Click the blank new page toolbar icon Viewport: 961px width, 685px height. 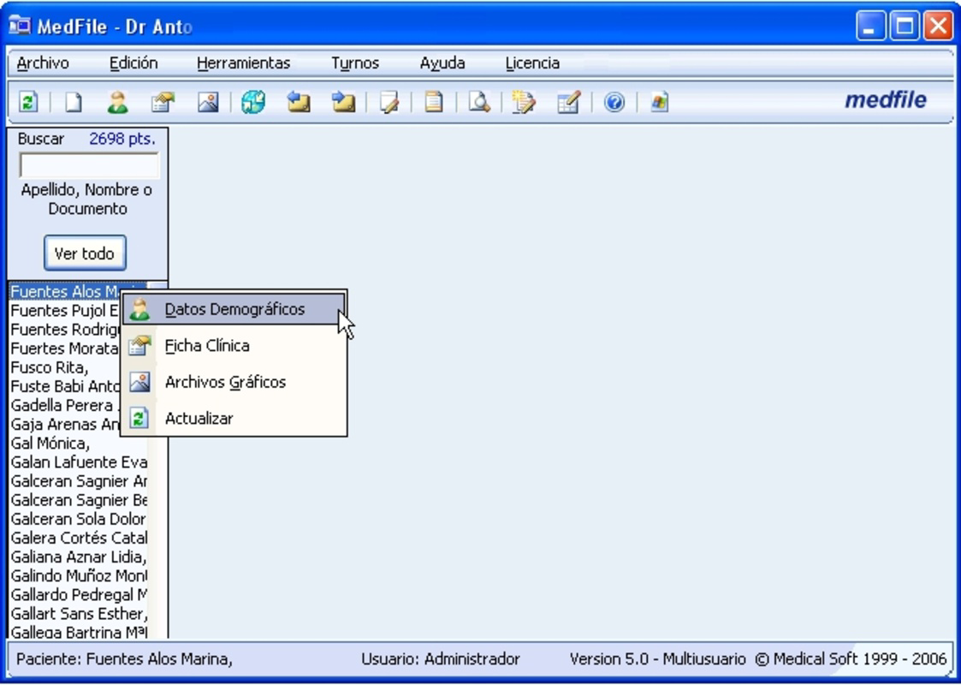(74, 102)
